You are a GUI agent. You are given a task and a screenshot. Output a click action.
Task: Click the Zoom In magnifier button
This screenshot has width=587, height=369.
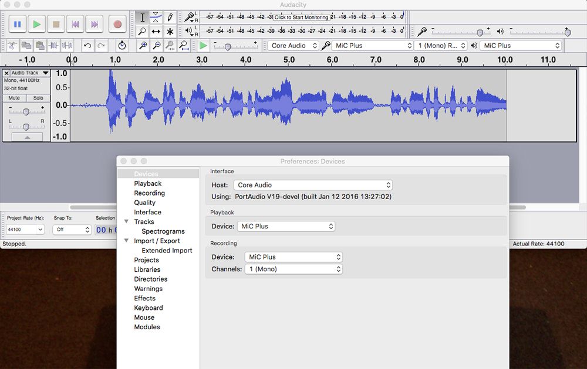(143, 46)
